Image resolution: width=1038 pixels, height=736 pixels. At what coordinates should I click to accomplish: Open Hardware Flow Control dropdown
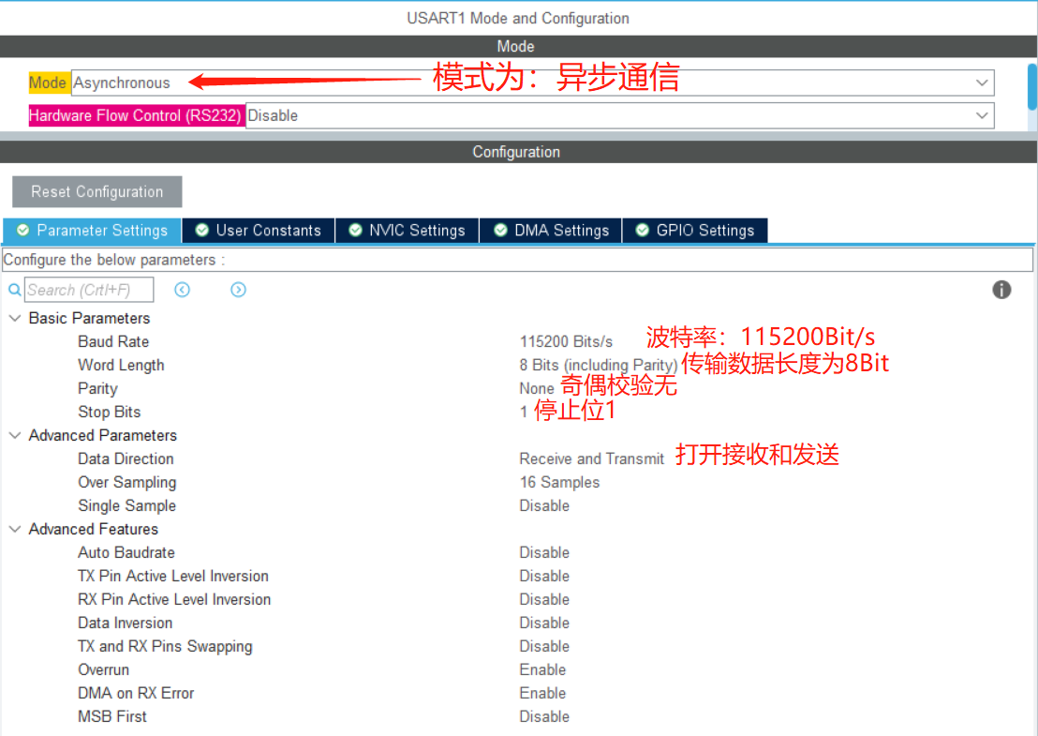click(x=619, y=115)
